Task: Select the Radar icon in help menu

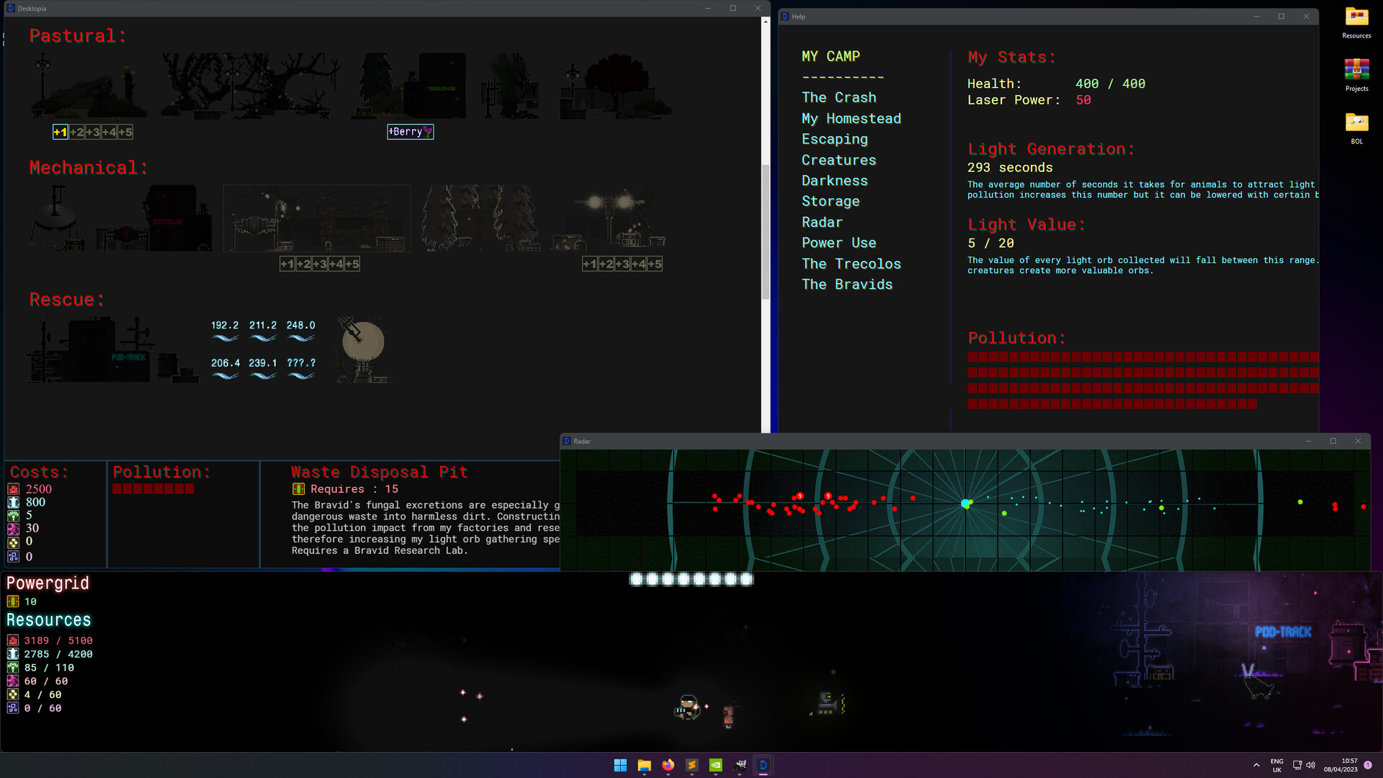Action: click(x=820, y=220)
